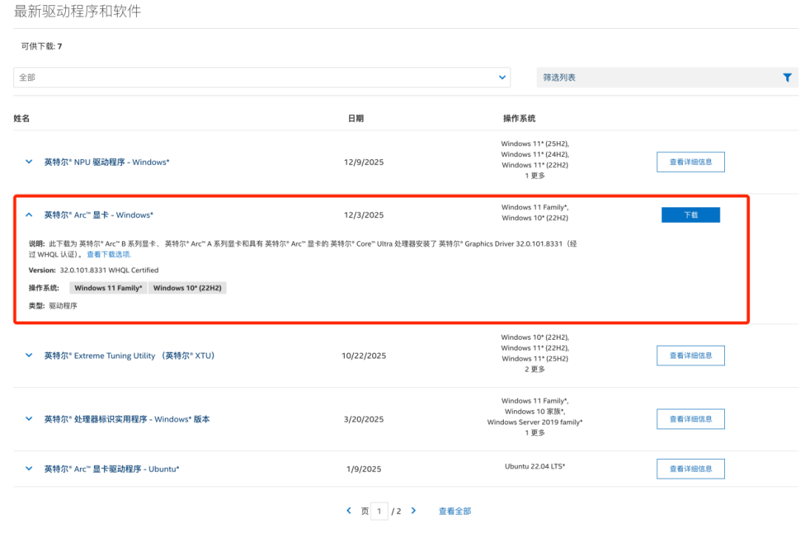810x533 pixels.
Task: Click the page number input box
Action: tap(379, 512)
